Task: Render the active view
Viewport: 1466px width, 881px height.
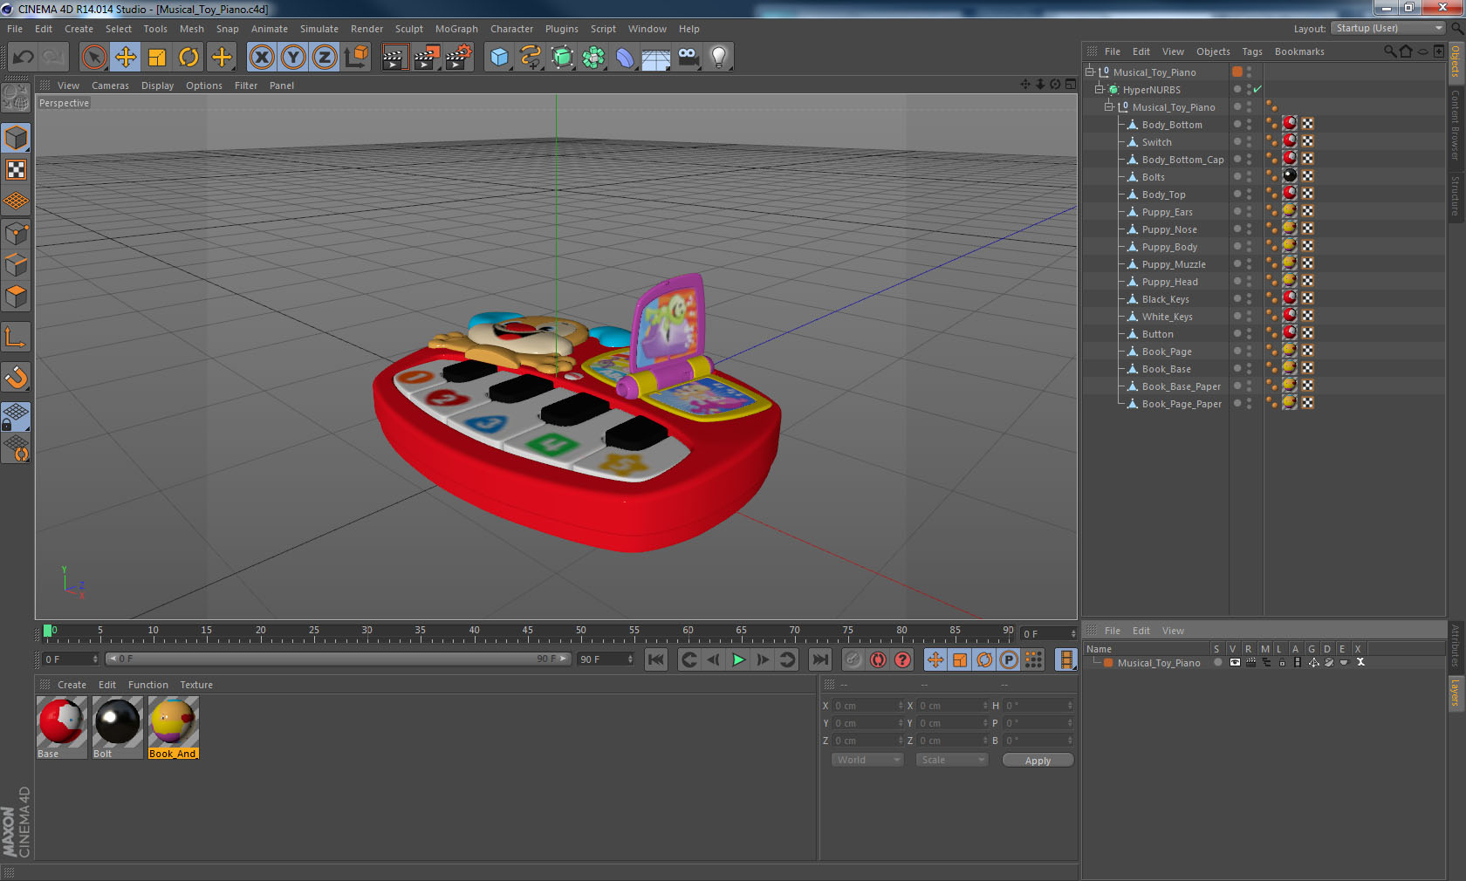Action: point(394,58)
